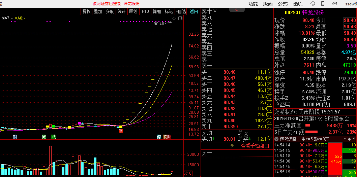Click the 2026-01-30 shareholder meeting notice
This screenshot has width=357, height=177.
tap(311, 118)
